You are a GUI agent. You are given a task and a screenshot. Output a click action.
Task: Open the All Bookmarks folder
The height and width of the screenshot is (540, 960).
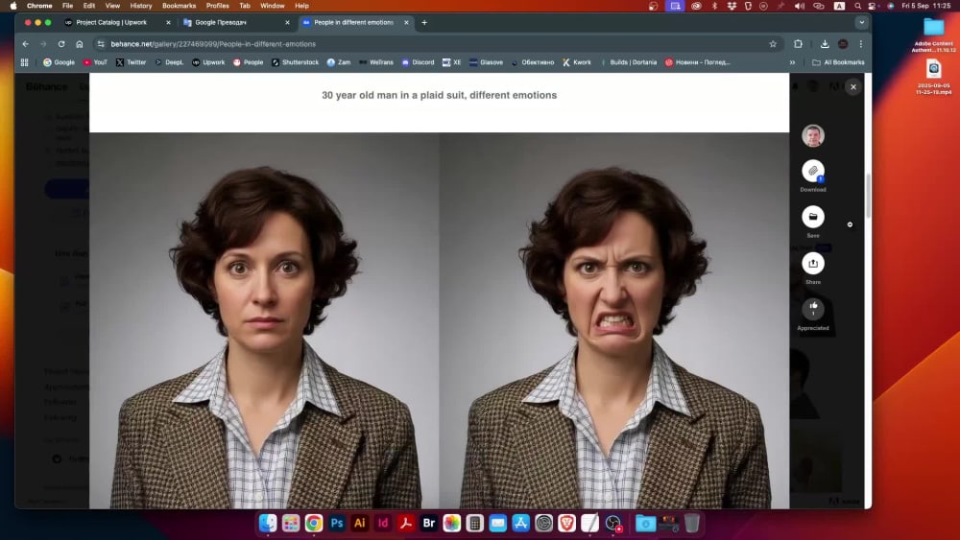coord(838,62)
